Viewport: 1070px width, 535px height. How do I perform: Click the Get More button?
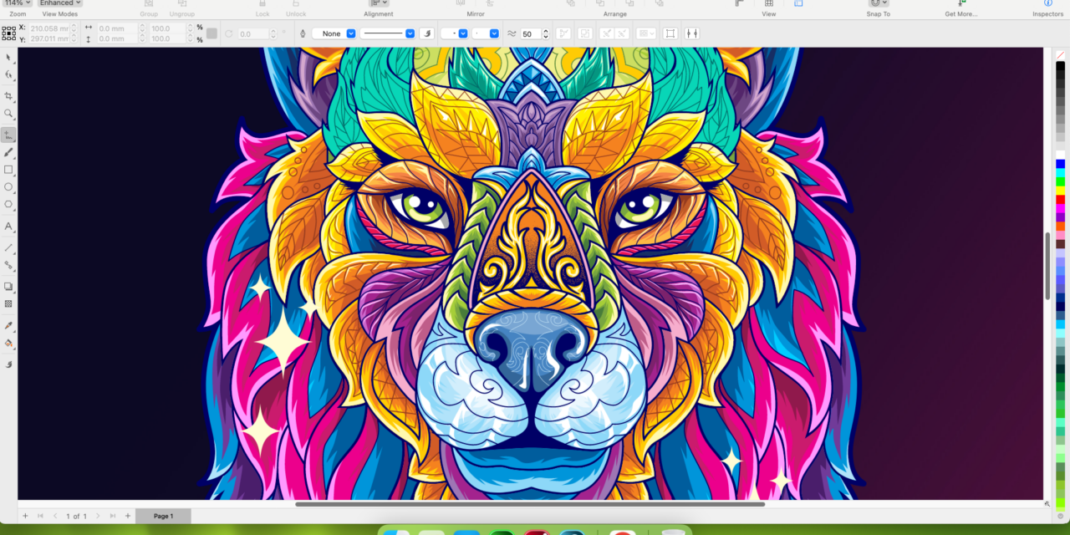tap(960, 8)
